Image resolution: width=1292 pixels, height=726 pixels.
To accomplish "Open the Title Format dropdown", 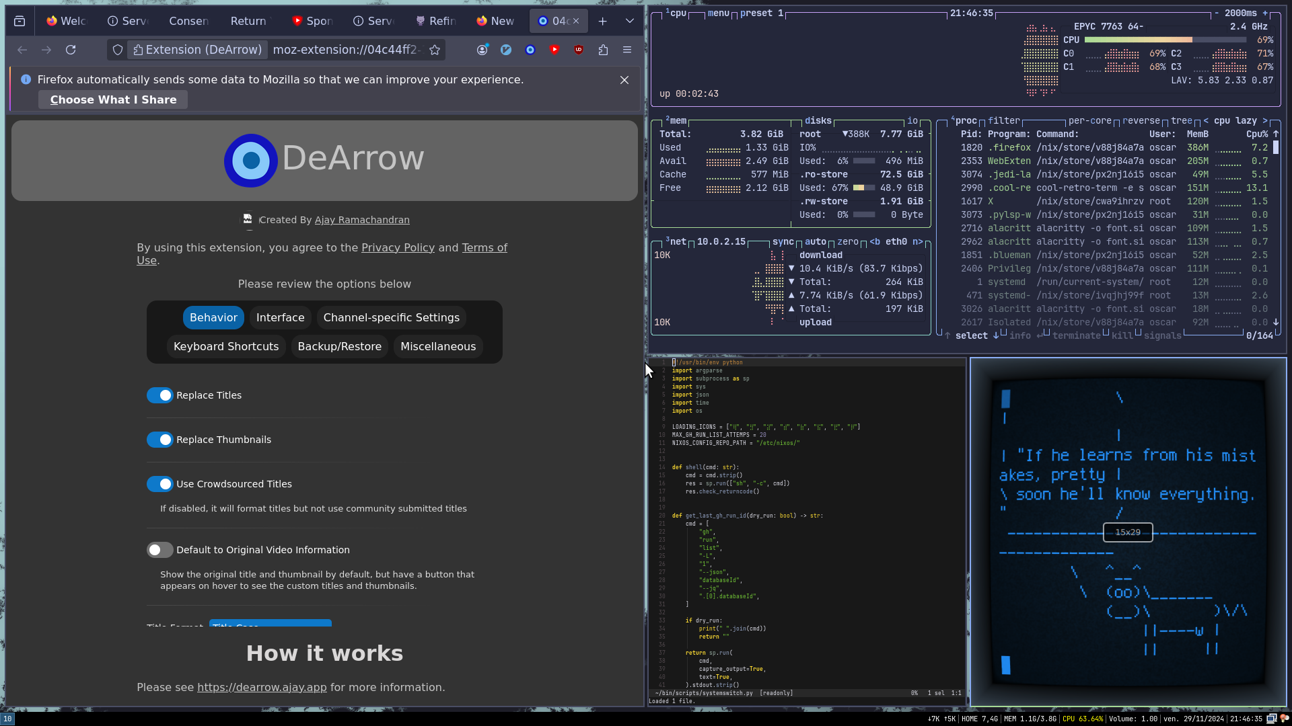I will tap(271, 623).
